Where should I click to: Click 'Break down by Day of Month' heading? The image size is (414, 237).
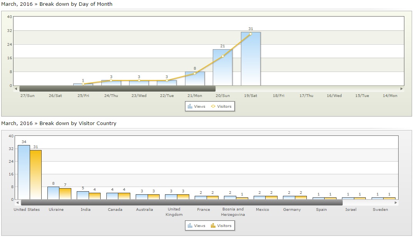(x=76, y=4)
